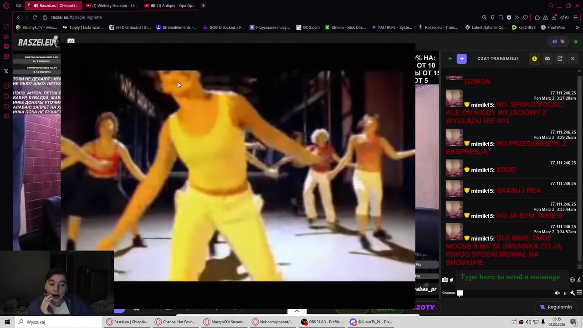Click the Windows Start button
Screen dimensions: 583x328
(x=7, y=322)
